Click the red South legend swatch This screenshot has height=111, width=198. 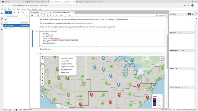[154, 99]
